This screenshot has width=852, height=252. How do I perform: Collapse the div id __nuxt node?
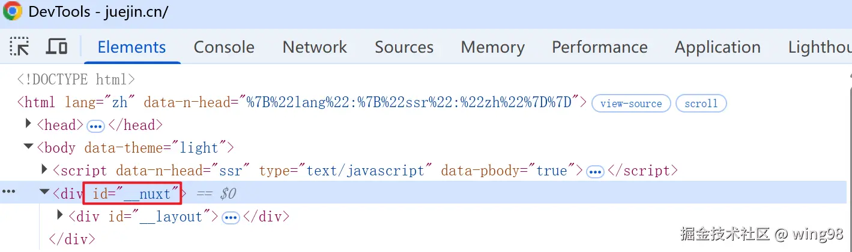coord(44,192)
